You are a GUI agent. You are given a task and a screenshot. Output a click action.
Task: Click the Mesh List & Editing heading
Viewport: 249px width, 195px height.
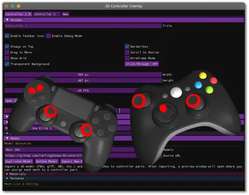[x=21, y=184]
